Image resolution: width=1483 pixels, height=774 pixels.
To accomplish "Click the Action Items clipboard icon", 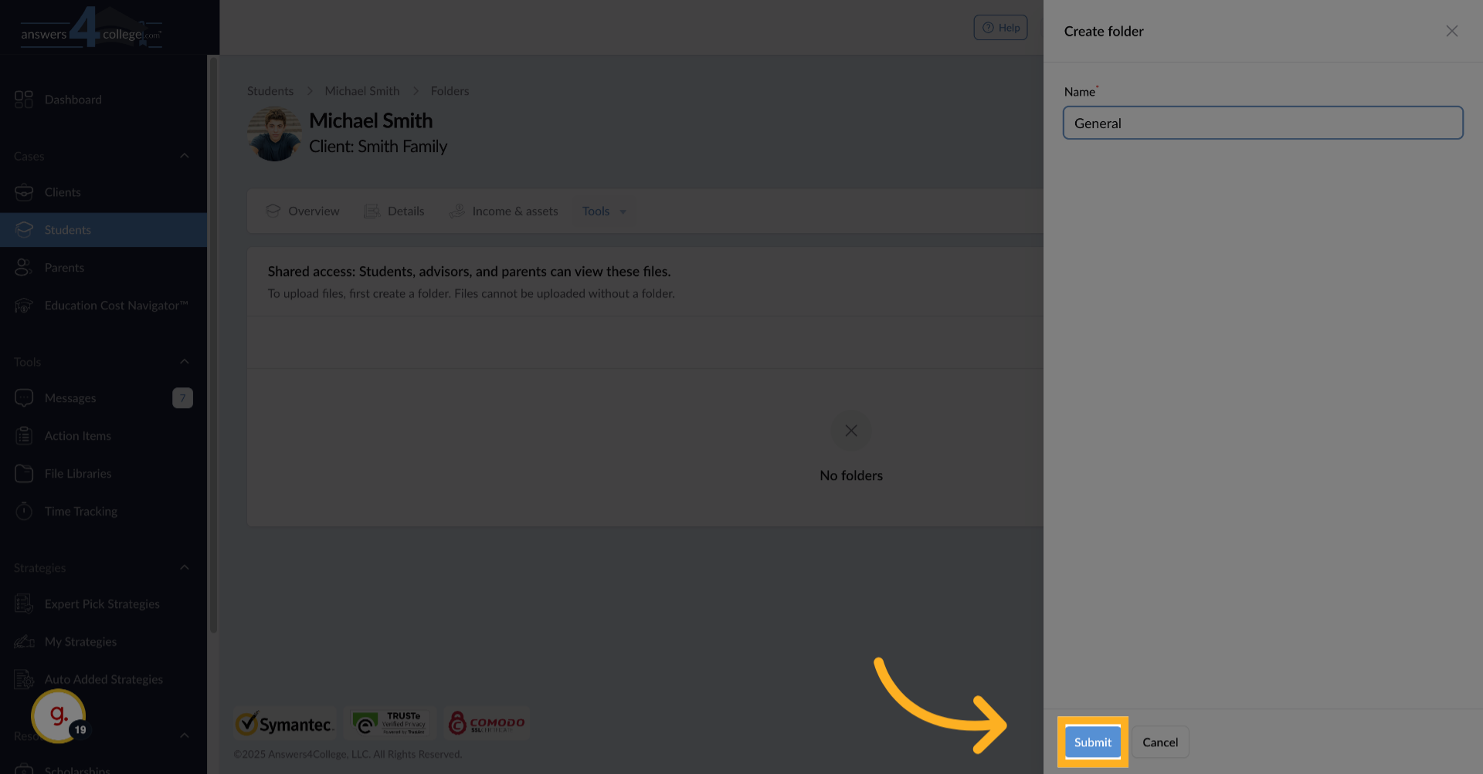I will [24, 436].
